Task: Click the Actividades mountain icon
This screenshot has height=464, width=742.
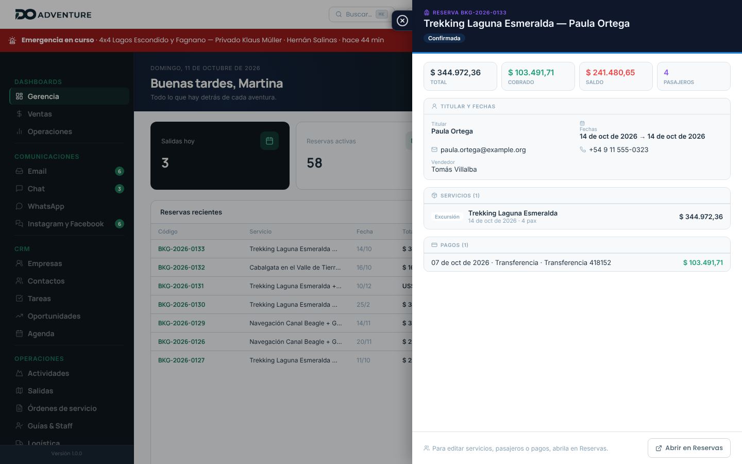Action: coord(19,373)
